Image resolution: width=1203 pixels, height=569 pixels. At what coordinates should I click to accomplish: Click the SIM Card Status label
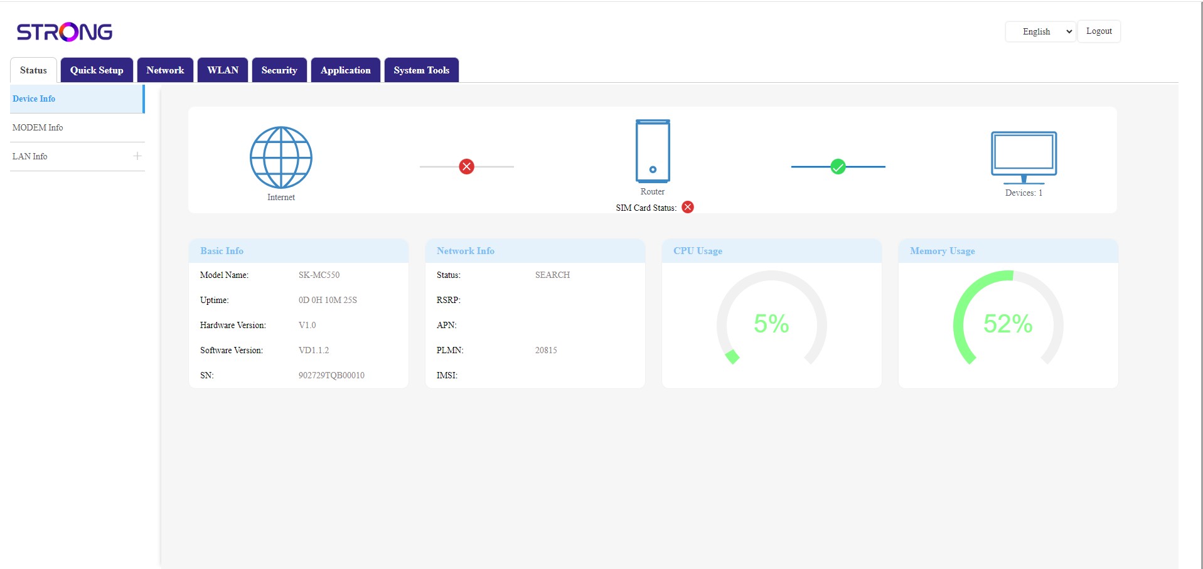coord(646,208)
